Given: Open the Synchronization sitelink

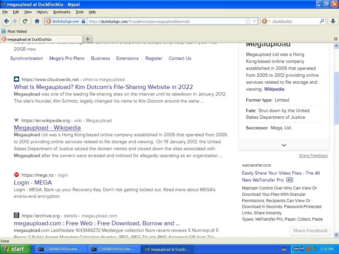Looking at the screenshot, I should tap(26, 58).
